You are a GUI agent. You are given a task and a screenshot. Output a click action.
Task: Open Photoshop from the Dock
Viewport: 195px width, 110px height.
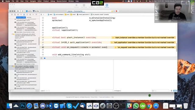point(23,106)
